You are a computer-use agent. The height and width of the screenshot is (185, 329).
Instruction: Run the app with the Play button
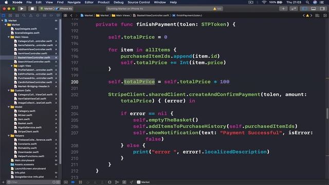pyautogui.click(x=22, y=9)
